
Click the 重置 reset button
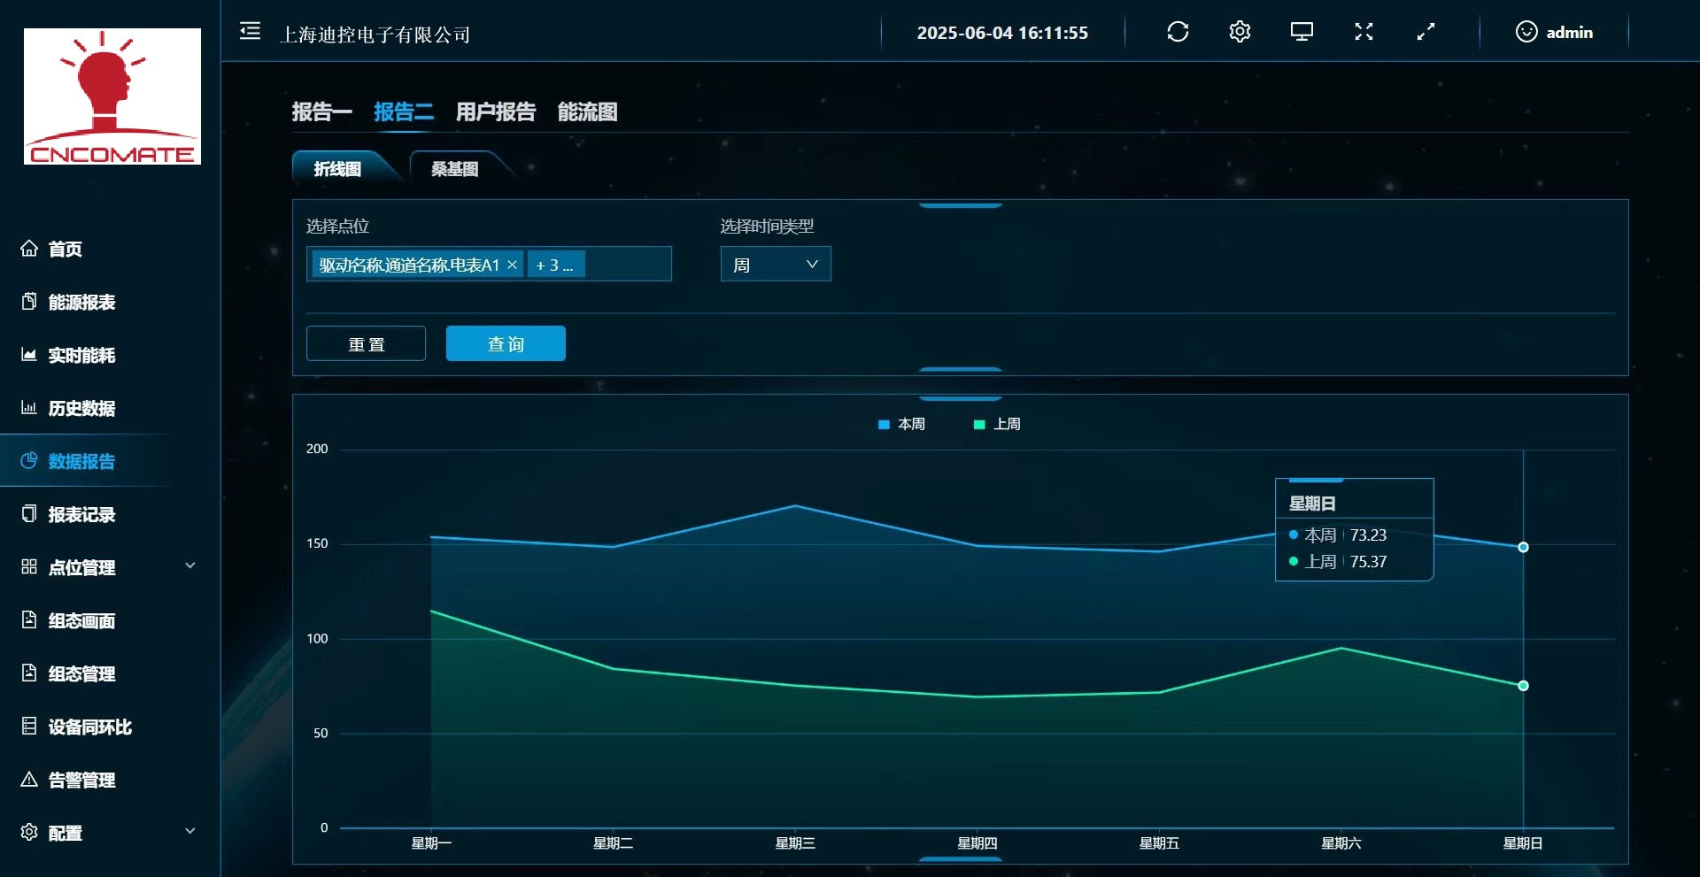point(366,343)
